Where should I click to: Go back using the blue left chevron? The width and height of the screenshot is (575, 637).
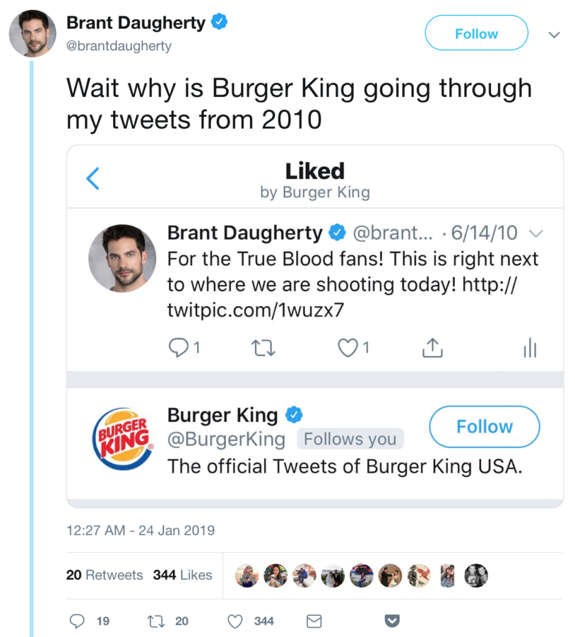(x=93, y=179)
